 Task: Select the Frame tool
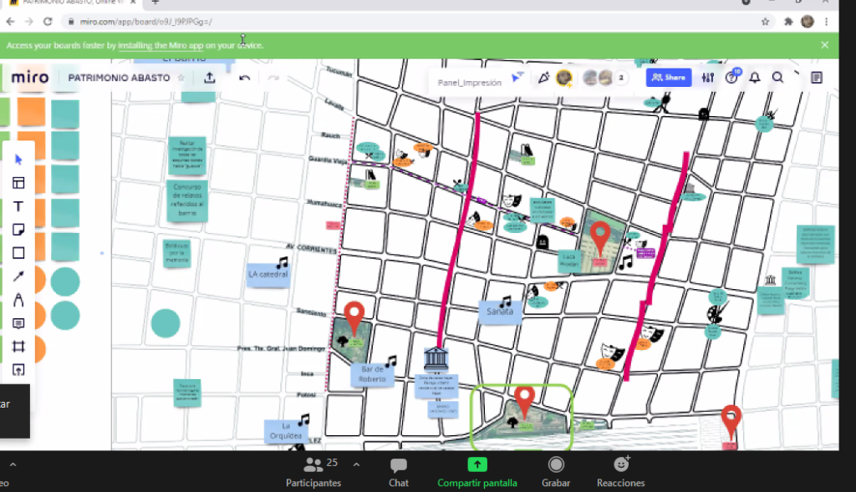click(x=18, y=347)
